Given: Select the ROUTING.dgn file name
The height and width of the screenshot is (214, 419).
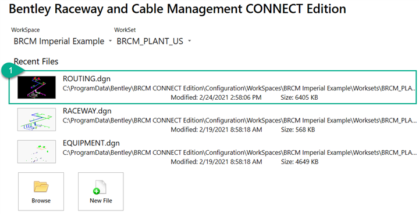Looking at the screenshot, I should click(x=87, y=79).
